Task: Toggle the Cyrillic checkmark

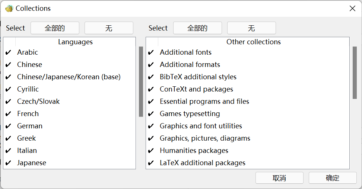Action: point(8,89)
